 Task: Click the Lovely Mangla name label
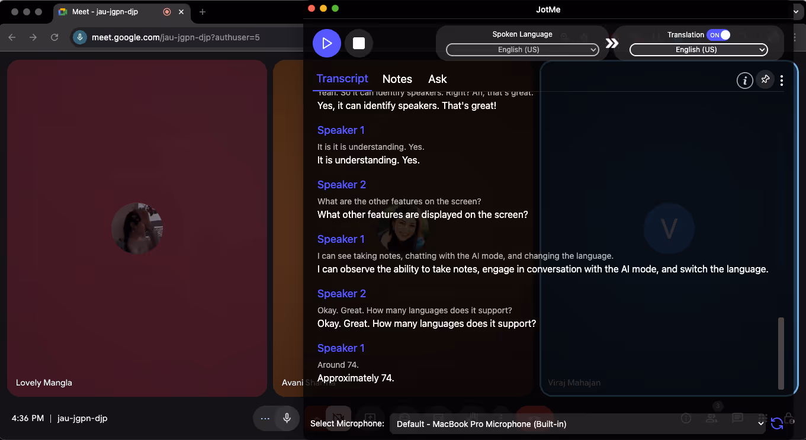pos(44,383)
